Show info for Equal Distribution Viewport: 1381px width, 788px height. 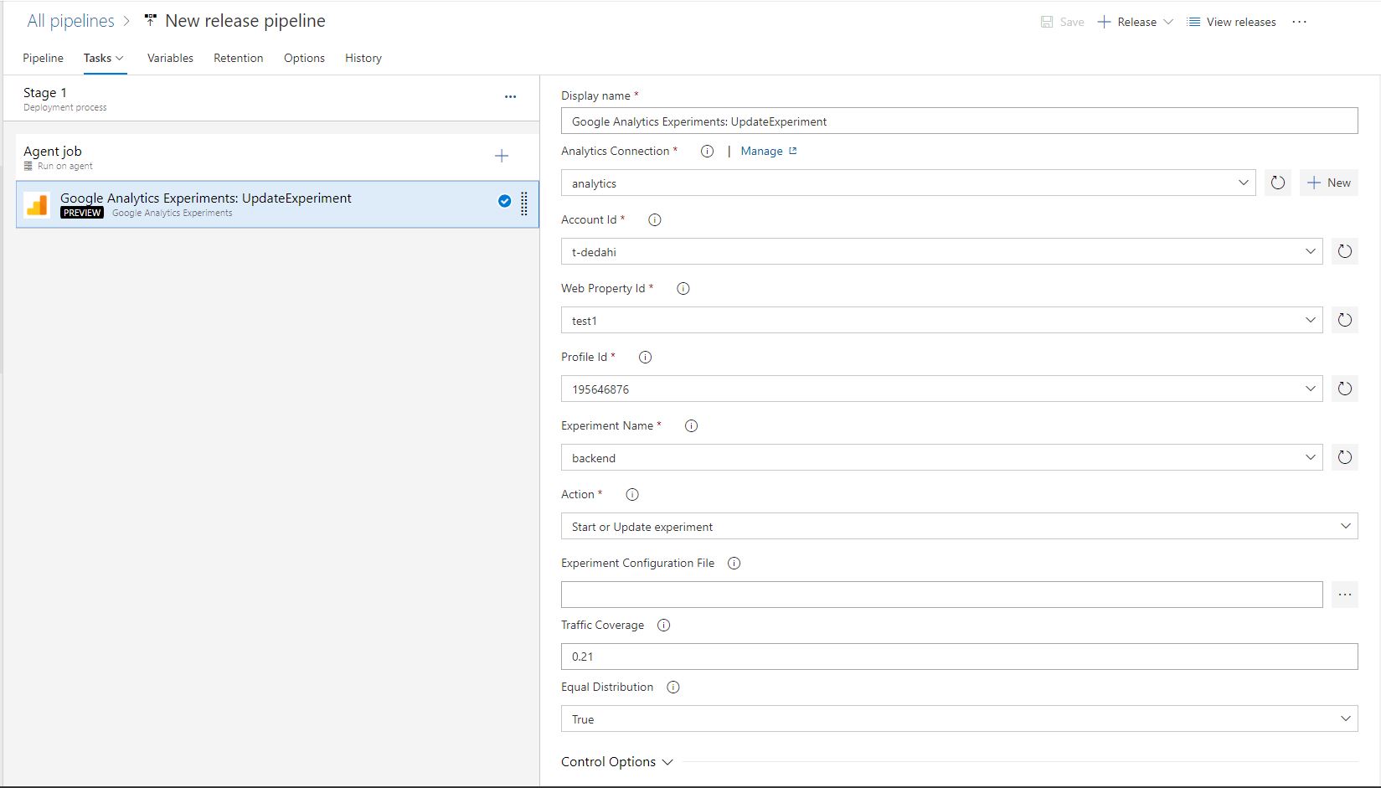(673, 688)
